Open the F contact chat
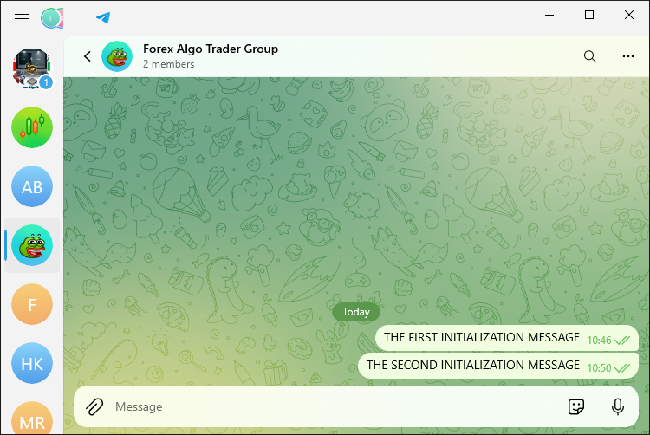This screenshot has width=650, height=435. pos(32,304)
